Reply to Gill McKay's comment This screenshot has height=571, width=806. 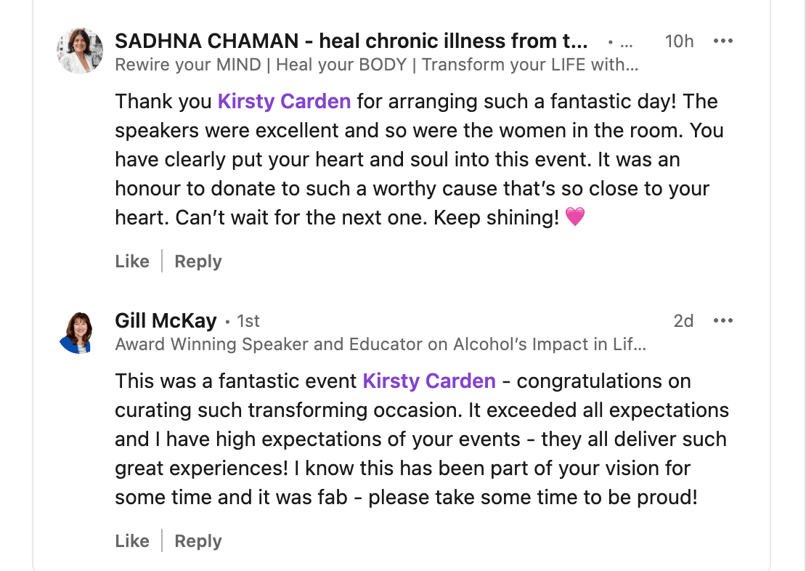(198, 541)
